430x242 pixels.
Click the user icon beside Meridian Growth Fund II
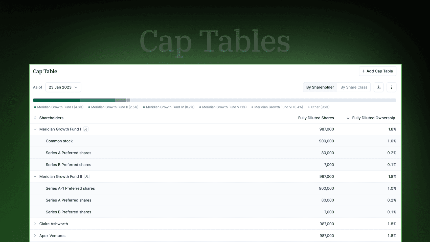pos(87,177)
